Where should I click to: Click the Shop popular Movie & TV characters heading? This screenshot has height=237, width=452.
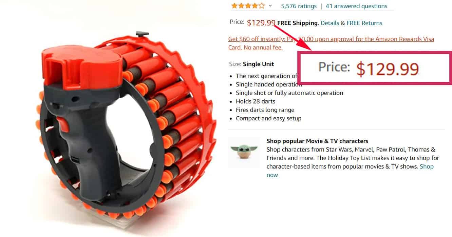(317, 141)
